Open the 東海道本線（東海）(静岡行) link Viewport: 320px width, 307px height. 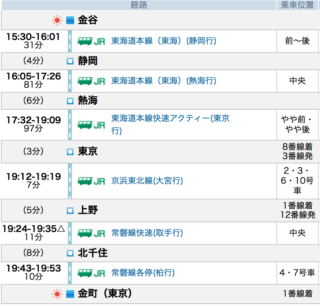tap(164, 41)
